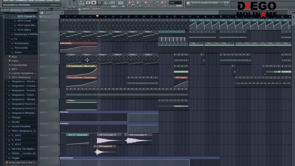Toggle the Track 5 mute switch
Image resolution: width=295 pixels, height=166 pixels.
pos(57,74)
